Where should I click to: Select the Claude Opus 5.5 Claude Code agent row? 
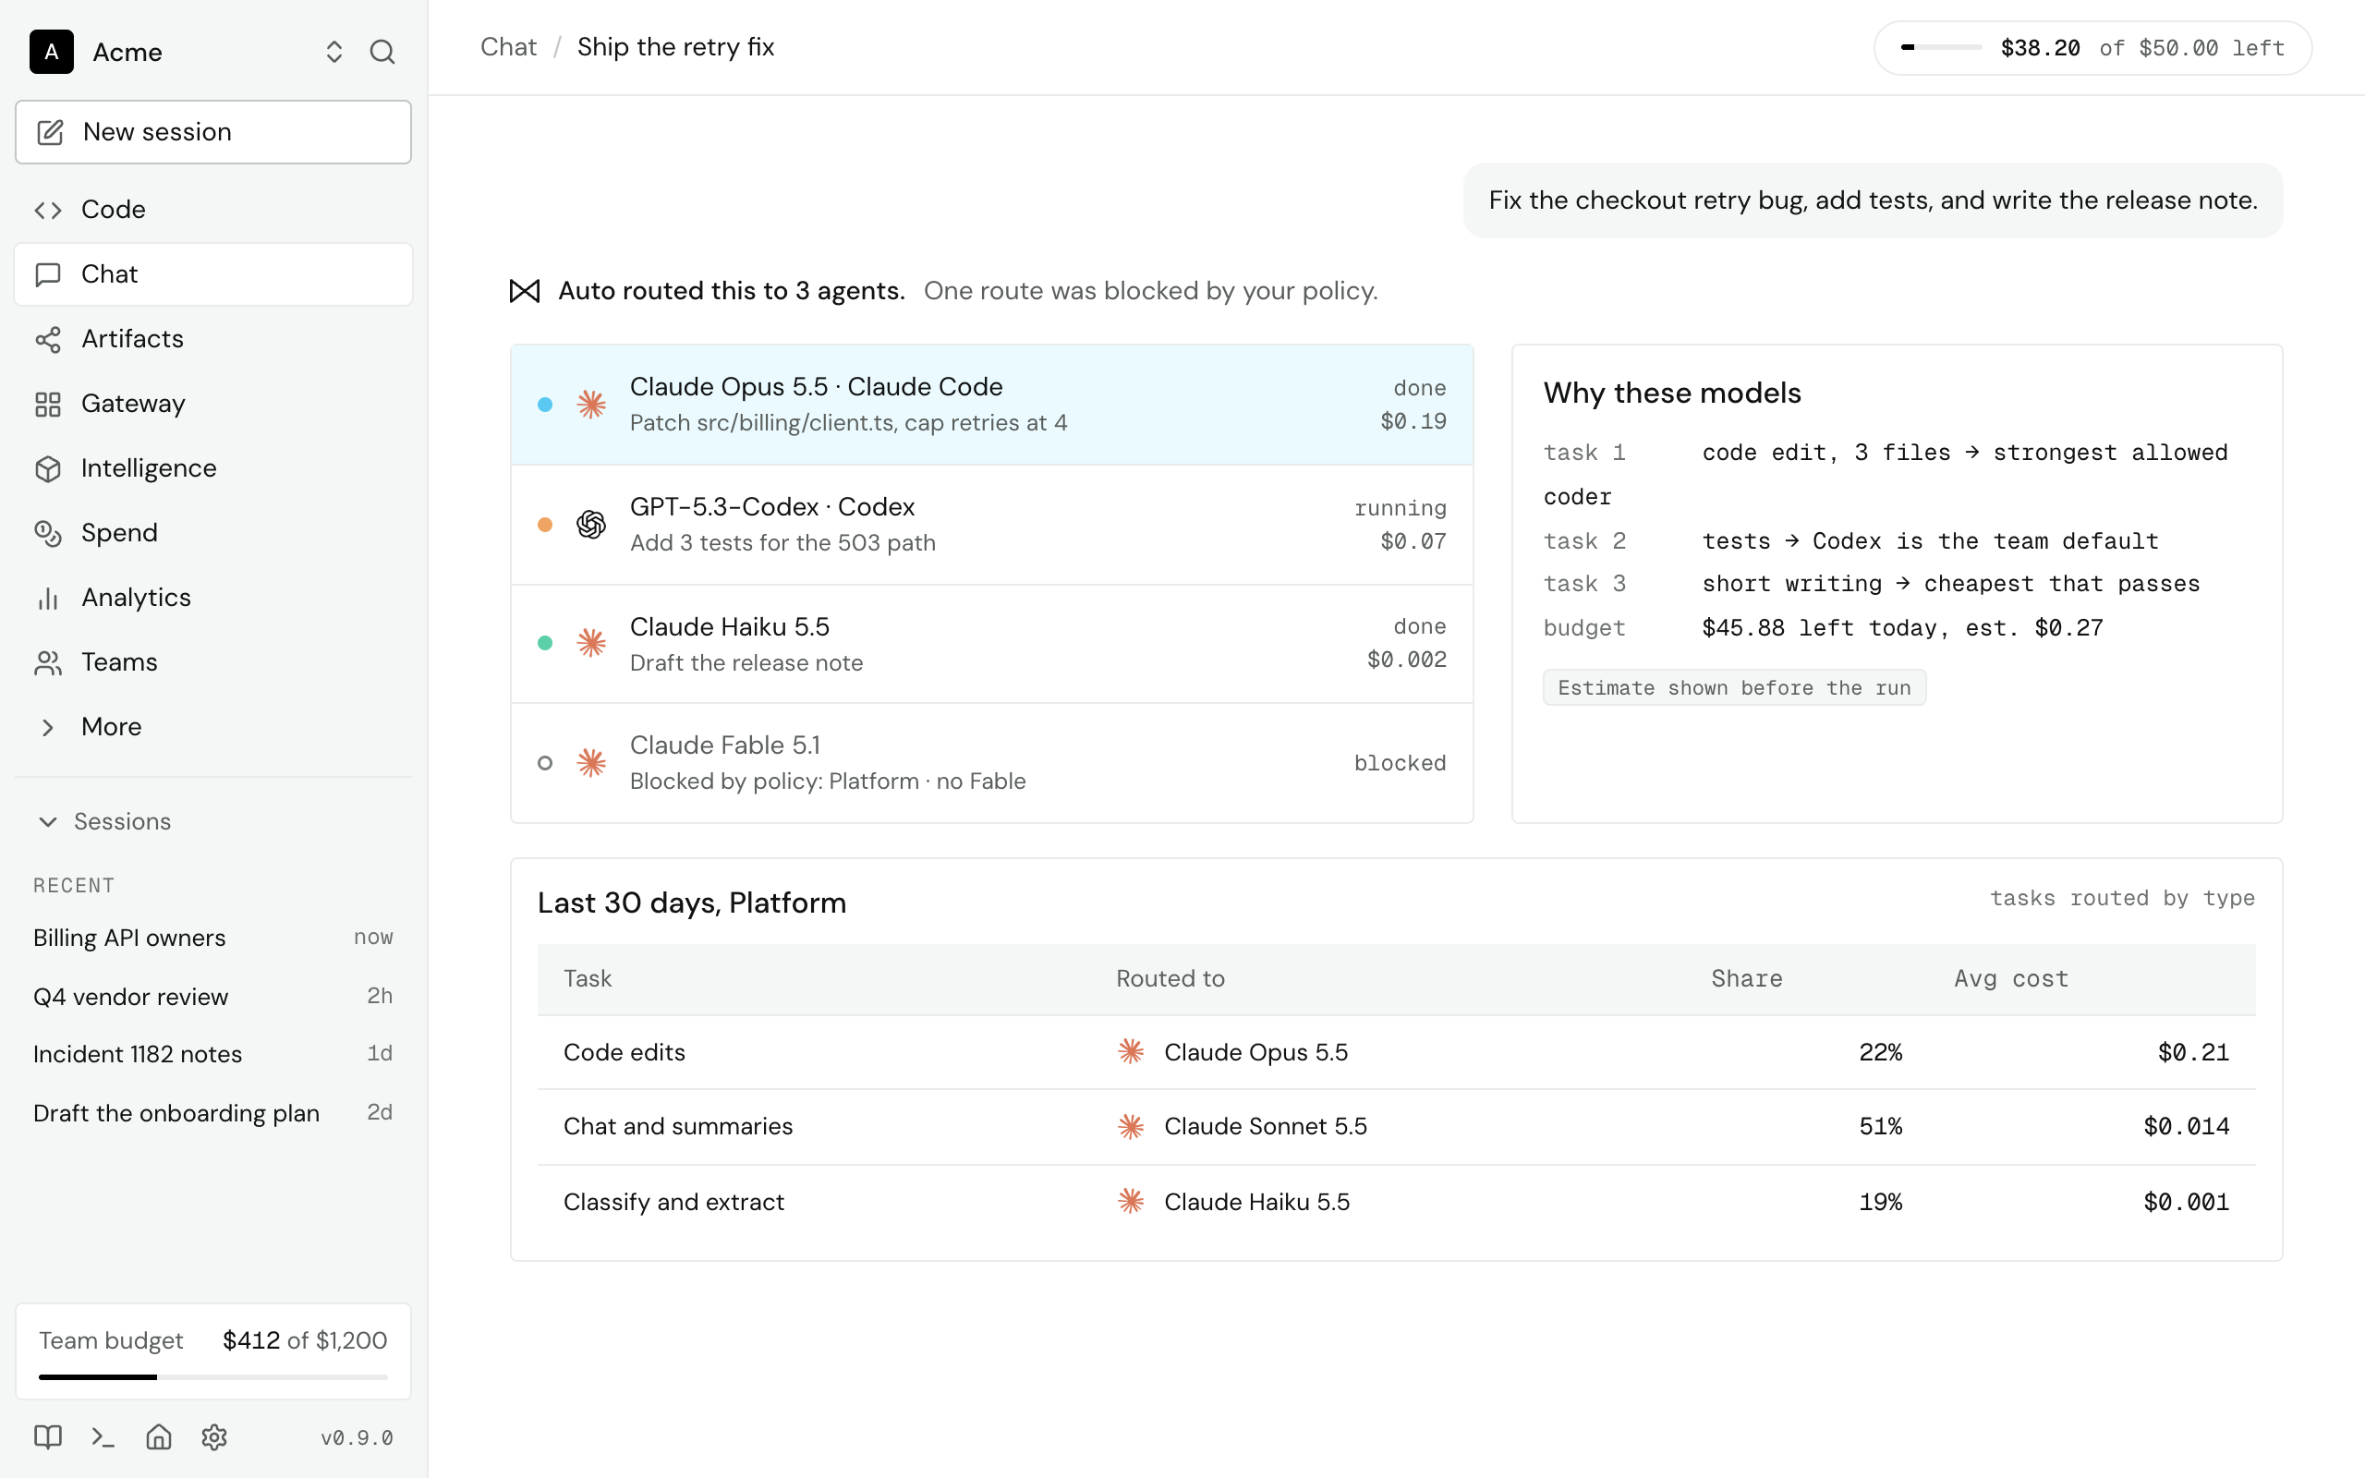click(992, 404)
